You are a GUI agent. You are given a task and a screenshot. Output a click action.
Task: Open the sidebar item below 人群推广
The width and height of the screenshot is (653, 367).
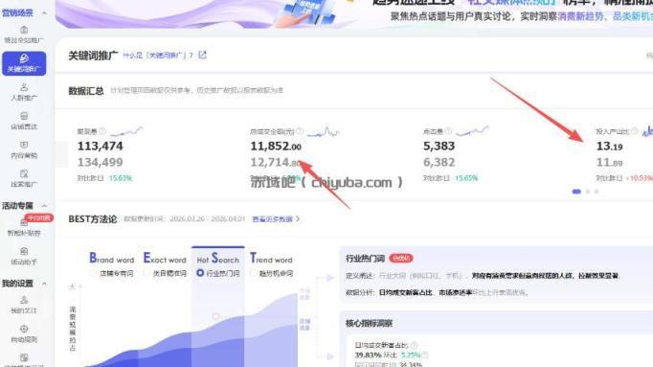(24, 121)
